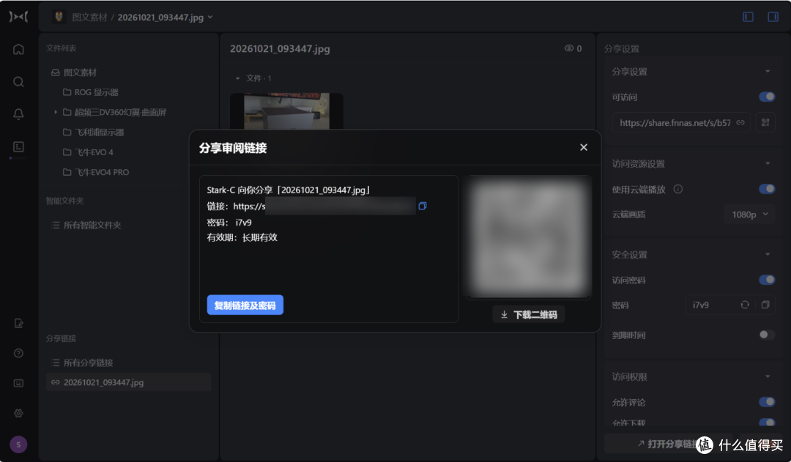Click the 复制链接及密码 button

pyautogui.click(x=245, y=305)
